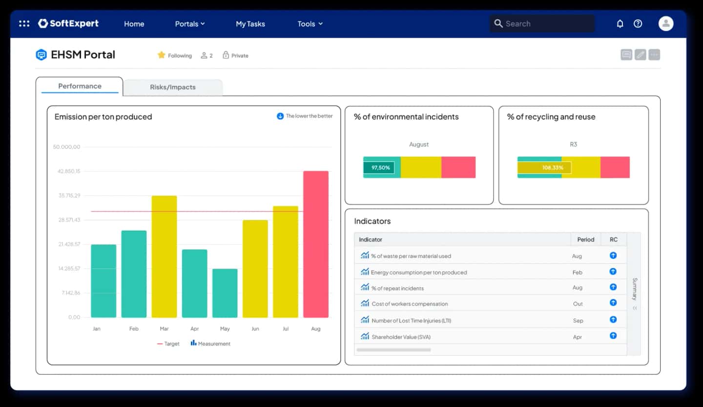Click the red Aug emission bar
The width and height of the screenshot is (703, 407).
coord(315,244)
